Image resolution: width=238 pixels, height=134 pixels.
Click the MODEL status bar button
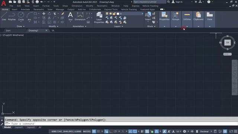pyautogui.click(x=87, y=131)
